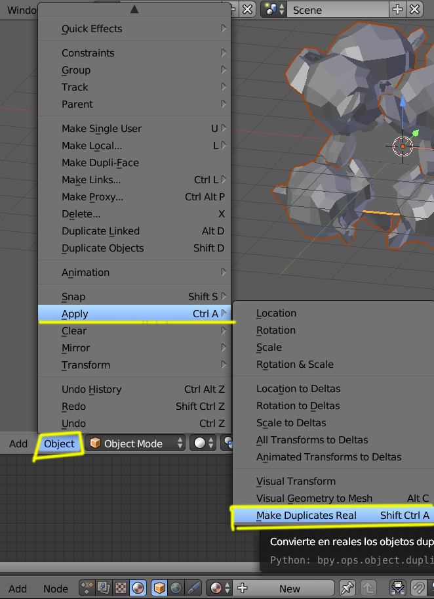Expand the Transform submenu
Image resolution: width=434 pixels, height=599 pixels.
[134, 365]
